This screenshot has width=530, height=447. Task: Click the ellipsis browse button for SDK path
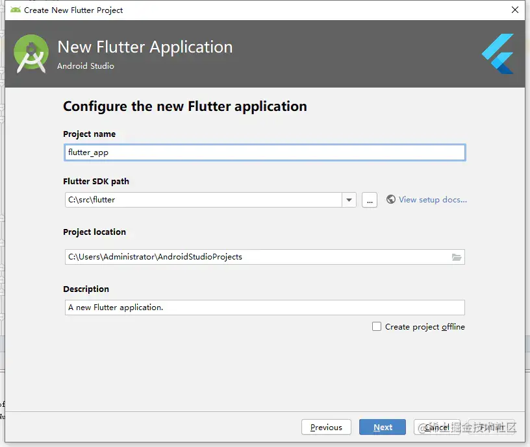tap(370, 200)
